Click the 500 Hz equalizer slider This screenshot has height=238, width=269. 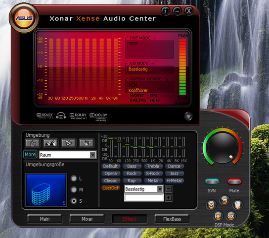click(143, 147)
